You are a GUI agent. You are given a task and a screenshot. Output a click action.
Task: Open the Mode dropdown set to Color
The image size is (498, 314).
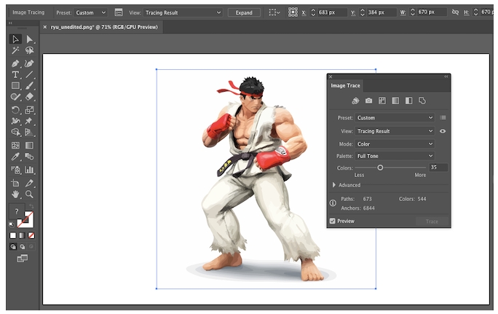coord(395,144)
